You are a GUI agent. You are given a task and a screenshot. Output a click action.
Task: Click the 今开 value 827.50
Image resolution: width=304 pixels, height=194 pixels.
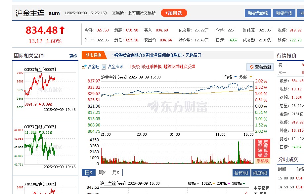coord(103,30)
